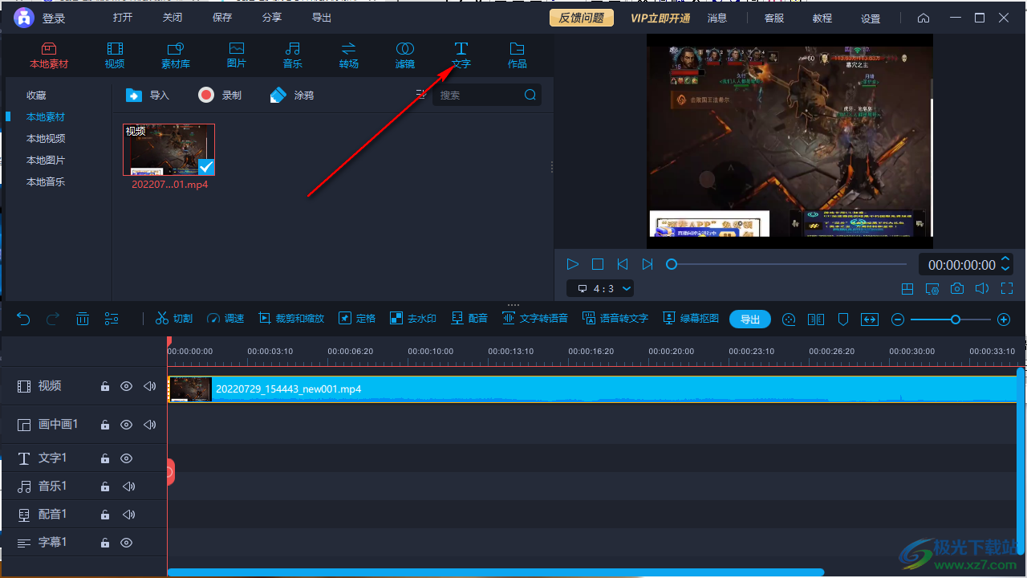Screen dimensions: 1027x578
Task: Select 收藏 in the sidebar
Action: point(36,95)
